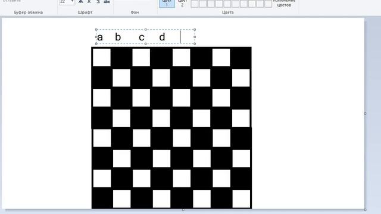Pick the first empty custom color swatch
The height and width of the screenshot is (214, 381).
(x=195, y=4)
